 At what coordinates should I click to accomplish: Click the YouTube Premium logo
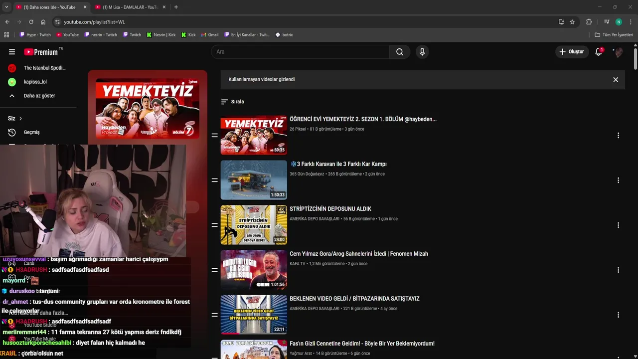tap(41, 52)
